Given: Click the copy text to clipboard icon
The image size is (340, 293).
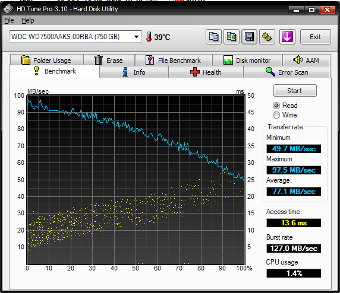Looking at the screenshot, I should (213, 37).
